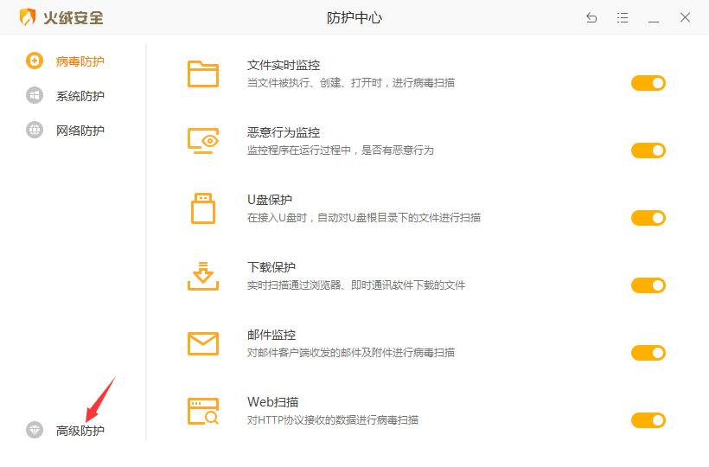The height and width of the screenshot is (467, 709).
Task: Turn off the Web扫描 switch
Action: click(648, 420)
